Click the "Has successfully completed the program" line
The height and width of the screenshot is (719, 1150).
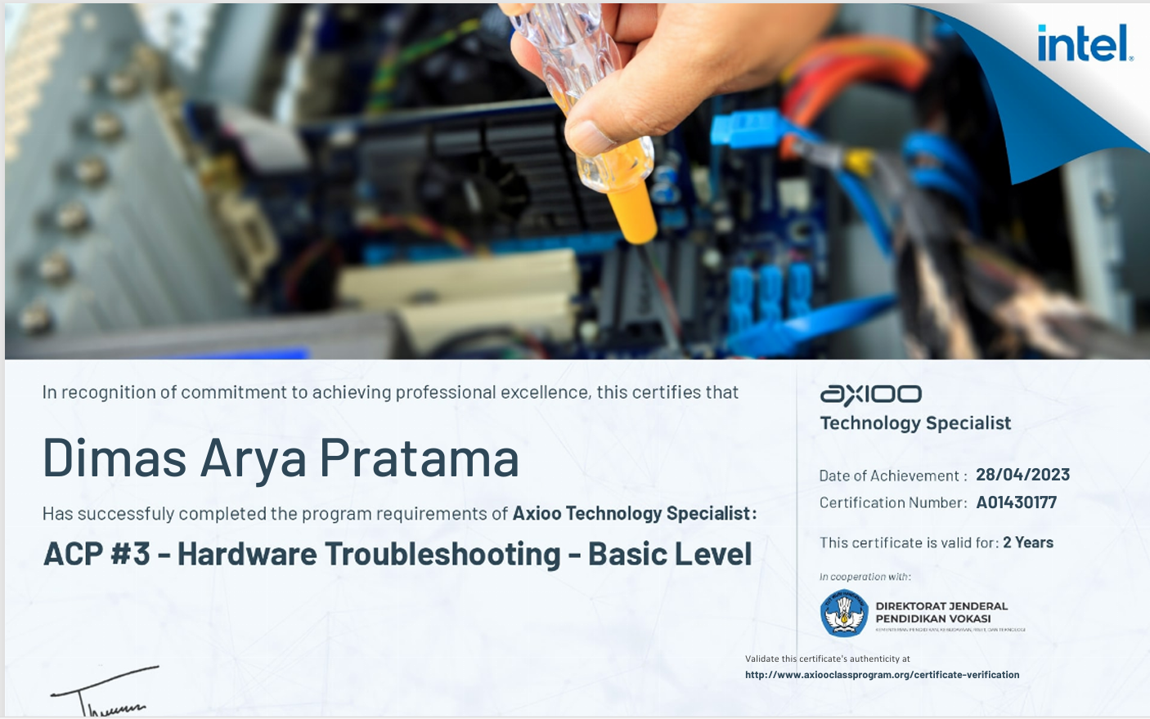point(399,513)
